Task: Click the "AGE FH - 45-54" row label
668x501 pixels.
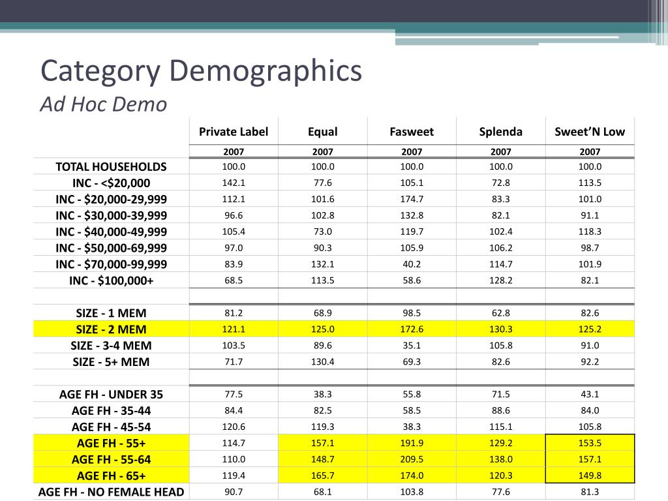Action: click(x=111, y=427)
